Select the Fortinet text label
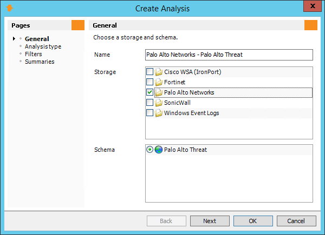The image size is (325, 235). tap(174, 82)
